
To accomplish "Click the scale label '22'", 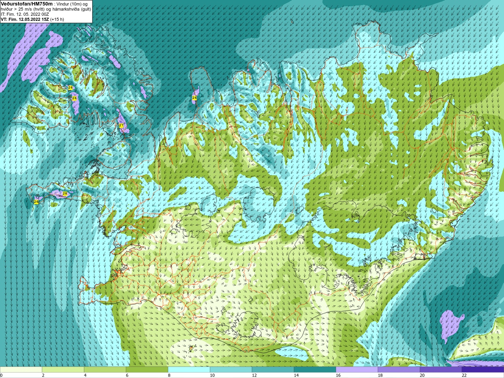I will 464,375.
